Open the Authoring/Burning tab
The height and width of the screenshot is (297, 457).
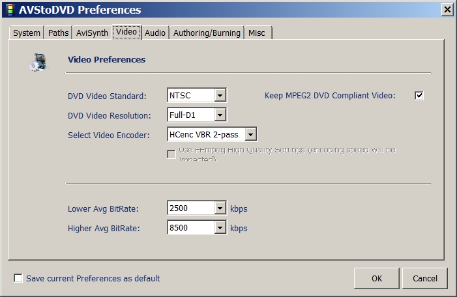click(x=207, y=33)
